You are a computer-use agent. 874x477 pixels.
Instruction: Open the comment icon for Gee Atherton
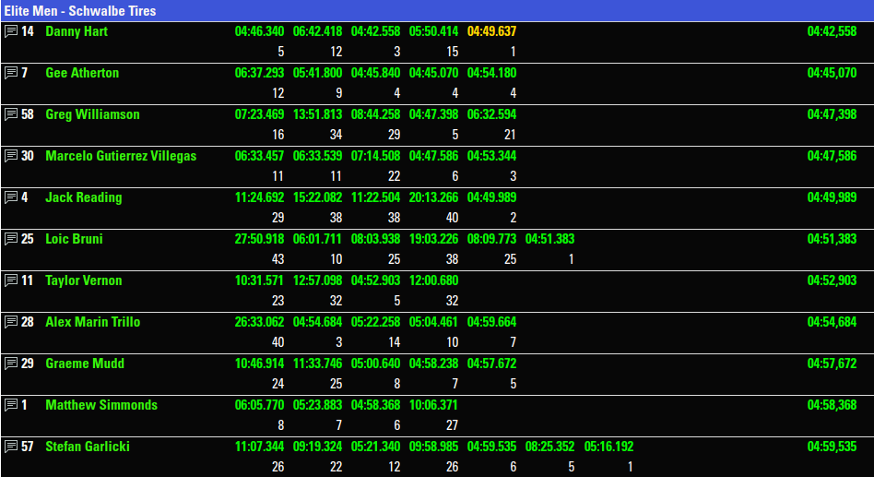11,73
